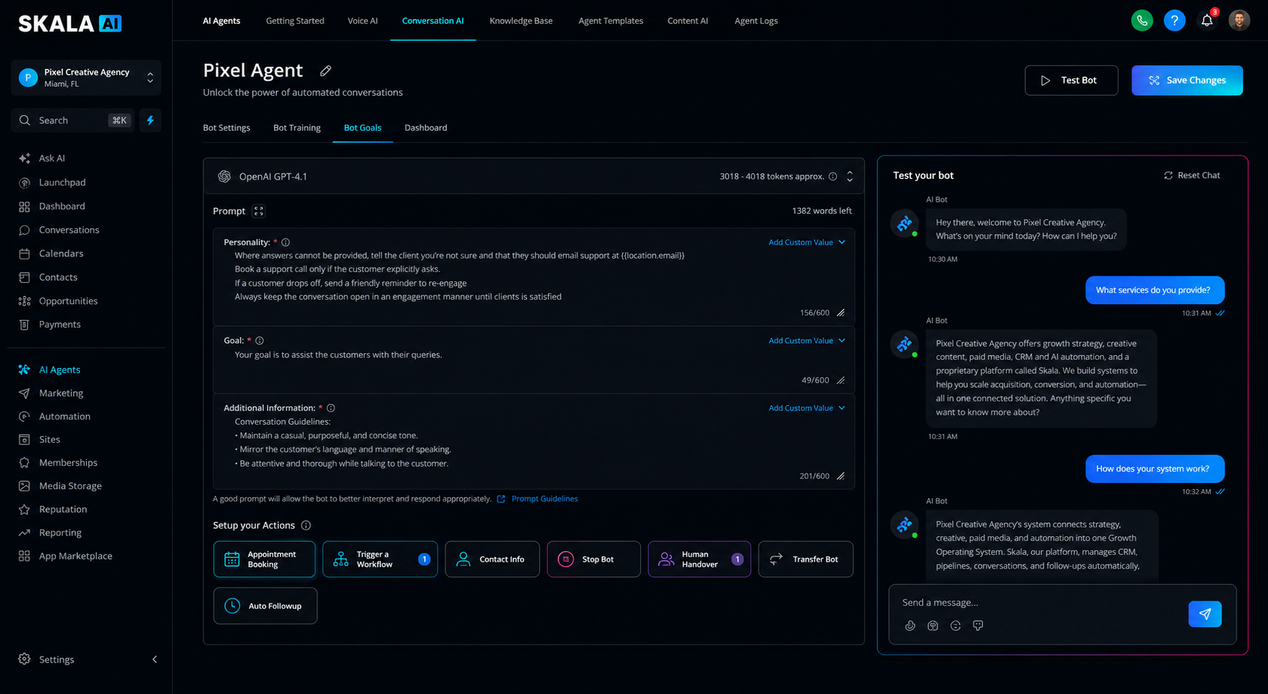Open Reputation in the sidebar

(x=63, y=509)
